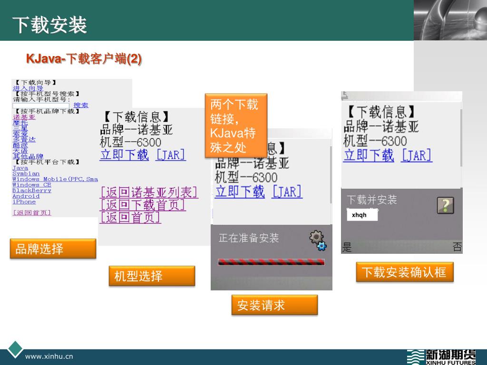The image size is (487, 365).
Task: Select the 诺基亚 brand link
Action: [x=24, y=117]
